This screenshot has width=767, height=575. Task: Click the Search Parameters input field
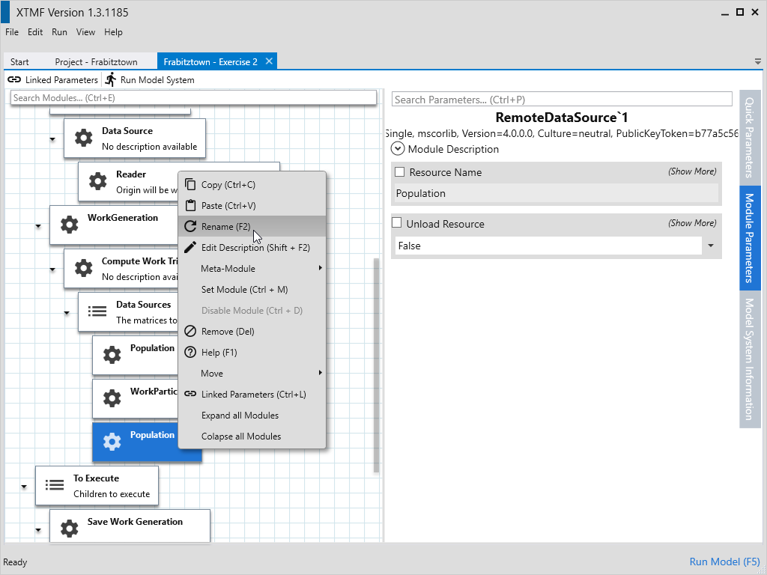pos(561,100)
